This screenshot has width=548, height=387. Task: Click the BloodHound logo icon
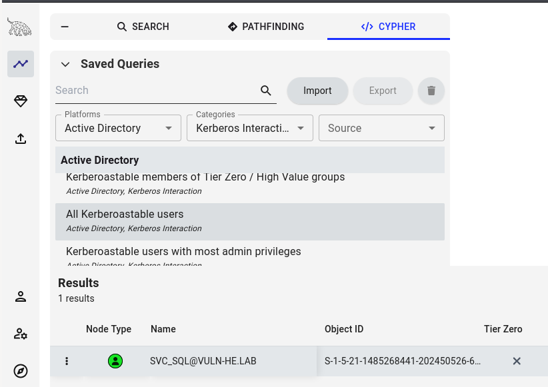click(x=19, y=27)
